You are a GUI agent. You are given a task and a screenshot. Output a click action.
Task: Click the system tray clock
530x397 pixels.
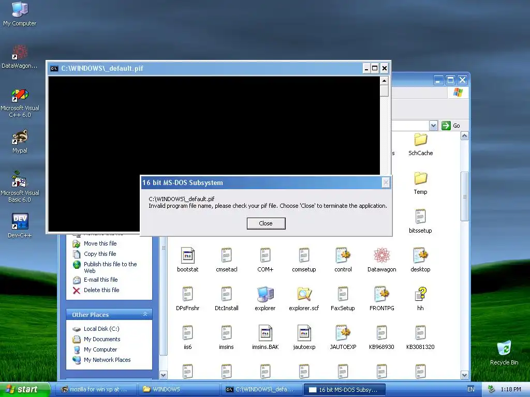coord(511,389)
